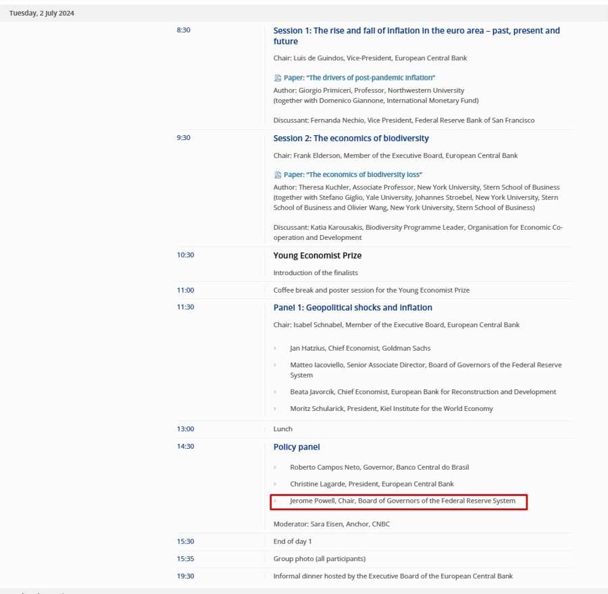Select the 14:30 time entry

185,447
